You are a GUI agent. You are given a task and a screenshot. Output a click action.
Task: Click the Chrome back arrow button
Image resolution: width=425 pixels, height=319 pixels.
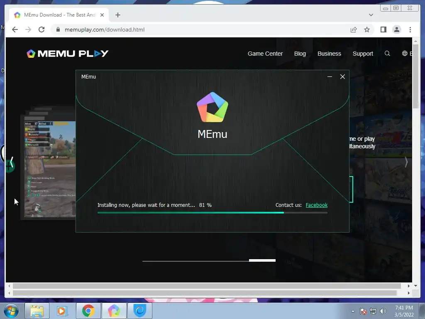point(15,29)
